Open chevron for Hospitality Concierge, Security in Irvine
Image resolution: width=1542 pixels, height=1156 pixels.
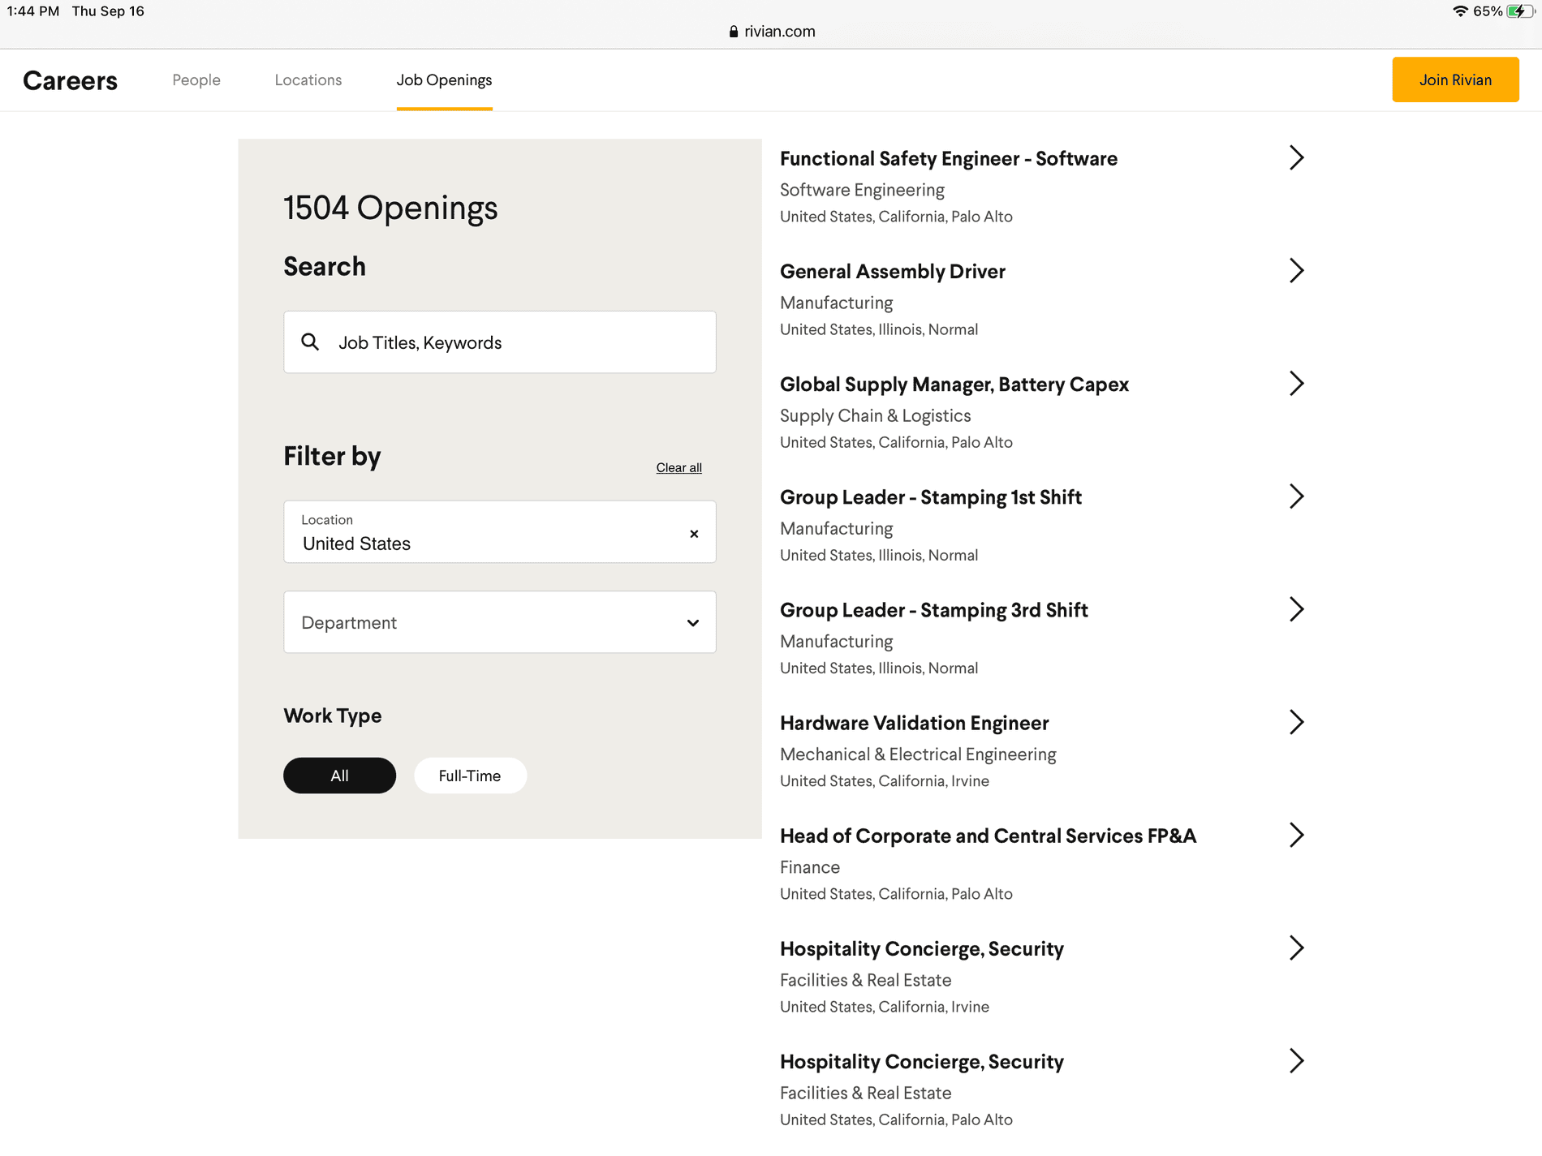point(1296,947)
